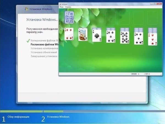Select the four of diamonds card
Viewport: 165px width, 124px height.
69,34
